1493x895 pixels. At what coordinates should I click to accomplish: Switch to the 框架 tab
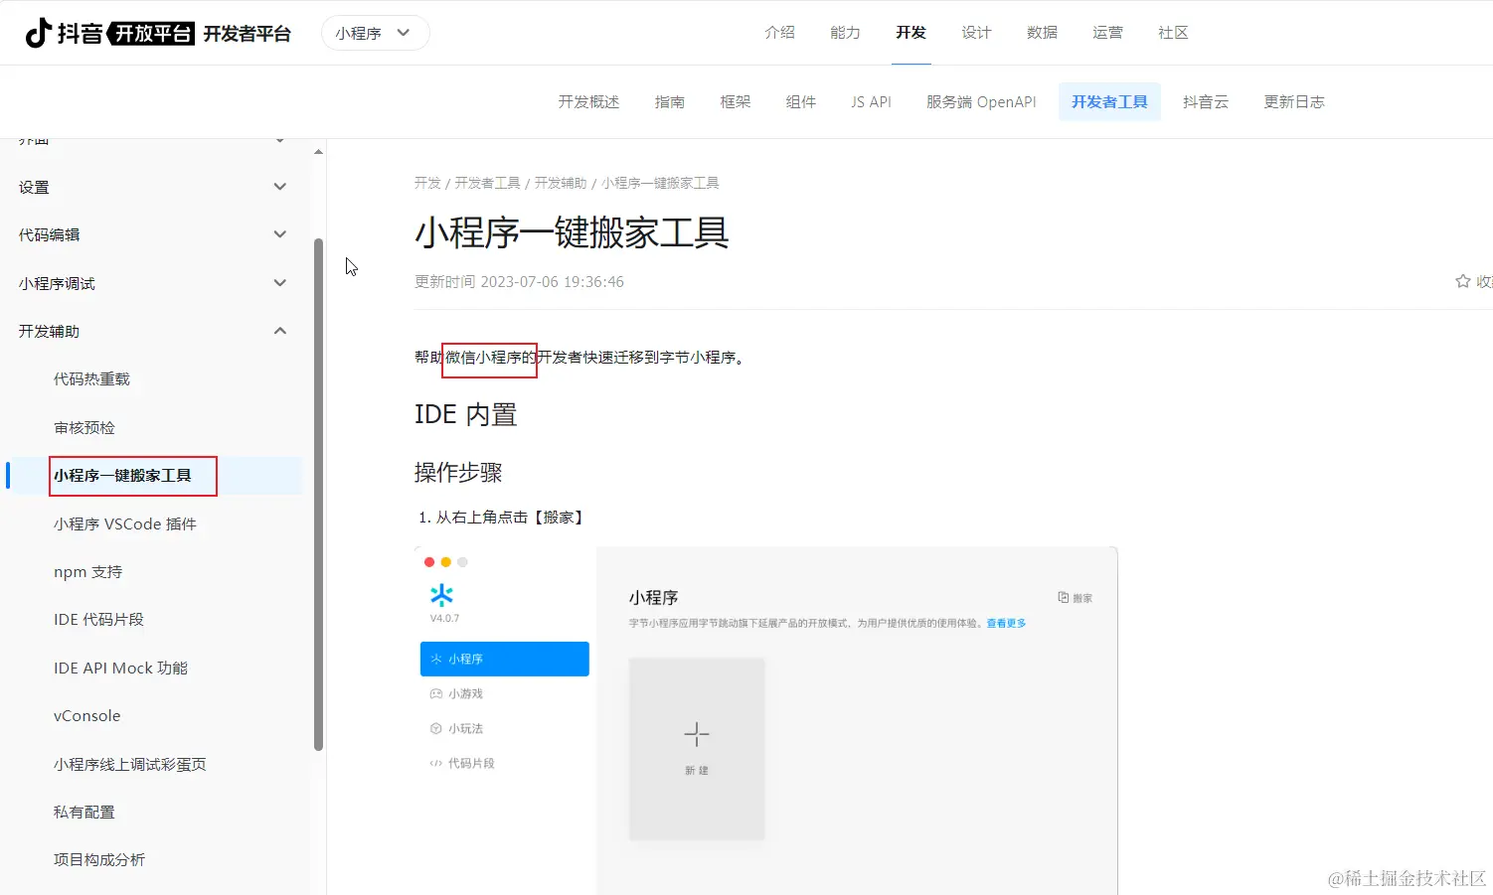[736, 102]
